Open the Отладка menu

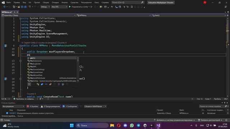tap(55, 3)
